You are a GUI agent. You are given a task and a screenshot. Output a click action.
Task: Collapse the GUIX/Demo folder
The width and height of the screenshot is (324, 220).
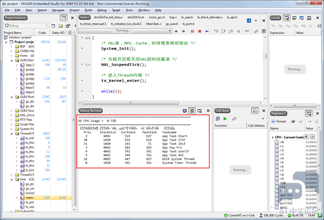(x=12, y=60)
